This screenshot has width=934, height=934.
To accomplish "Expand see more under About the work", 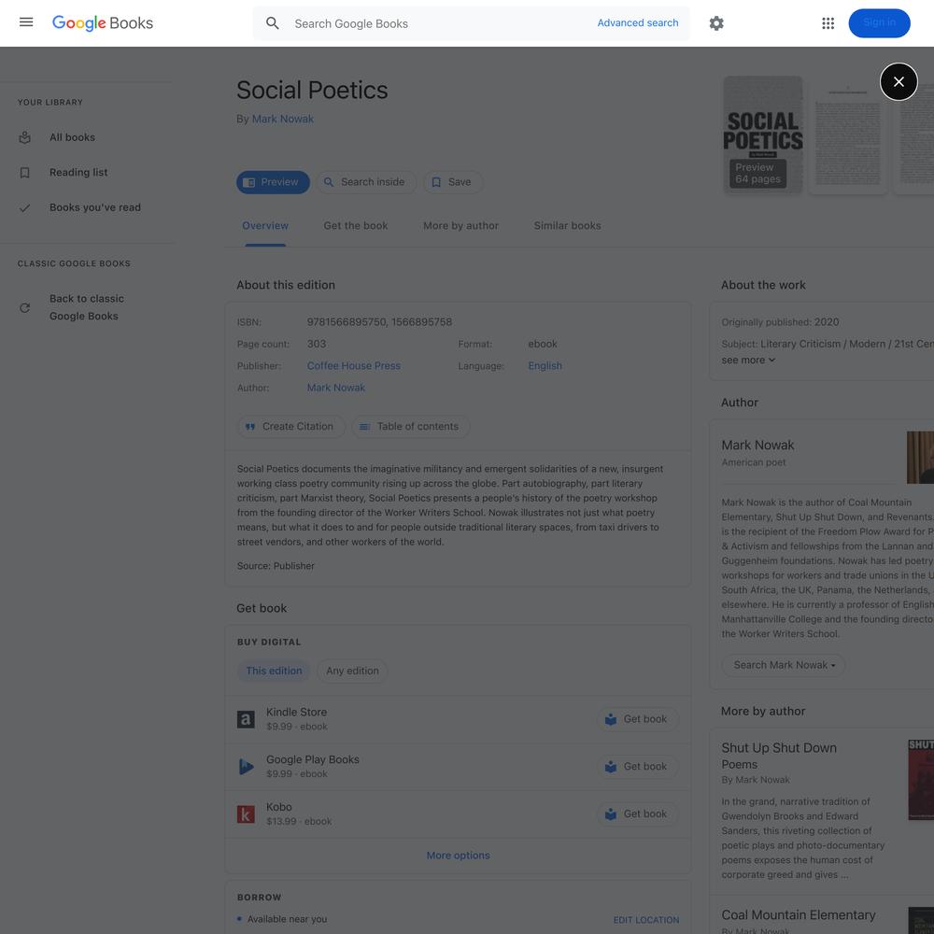I will coord(748,360).
